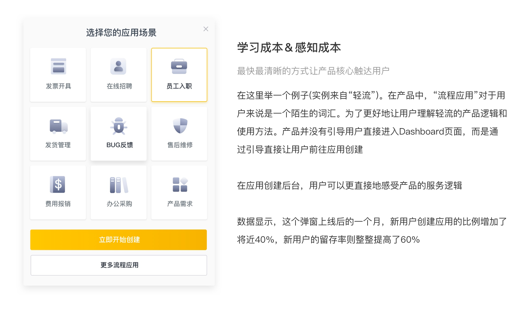Open 更多流程应用 for more workflow apps

(119, 265)
